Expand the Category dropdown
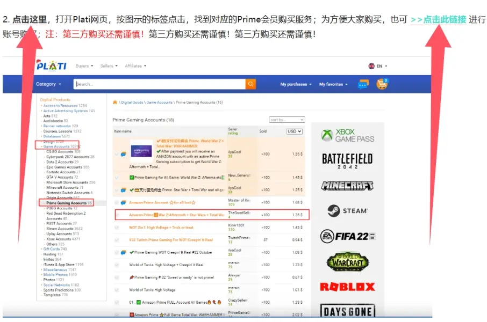 [48, 84]
